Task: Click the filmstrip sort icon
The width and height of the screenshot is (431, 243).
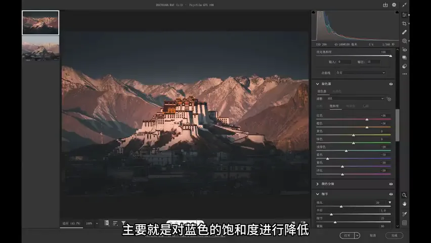Action: [x=115, y=223]
